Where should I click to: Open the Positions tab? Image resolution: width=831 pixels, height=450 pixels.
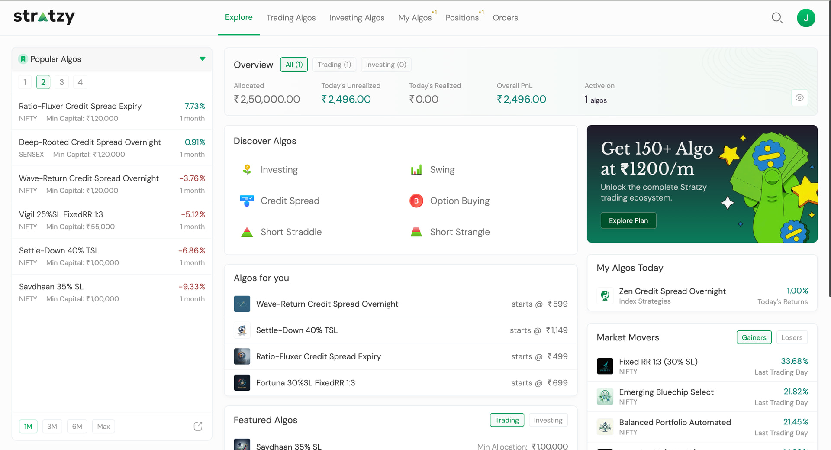coord(462,18)
